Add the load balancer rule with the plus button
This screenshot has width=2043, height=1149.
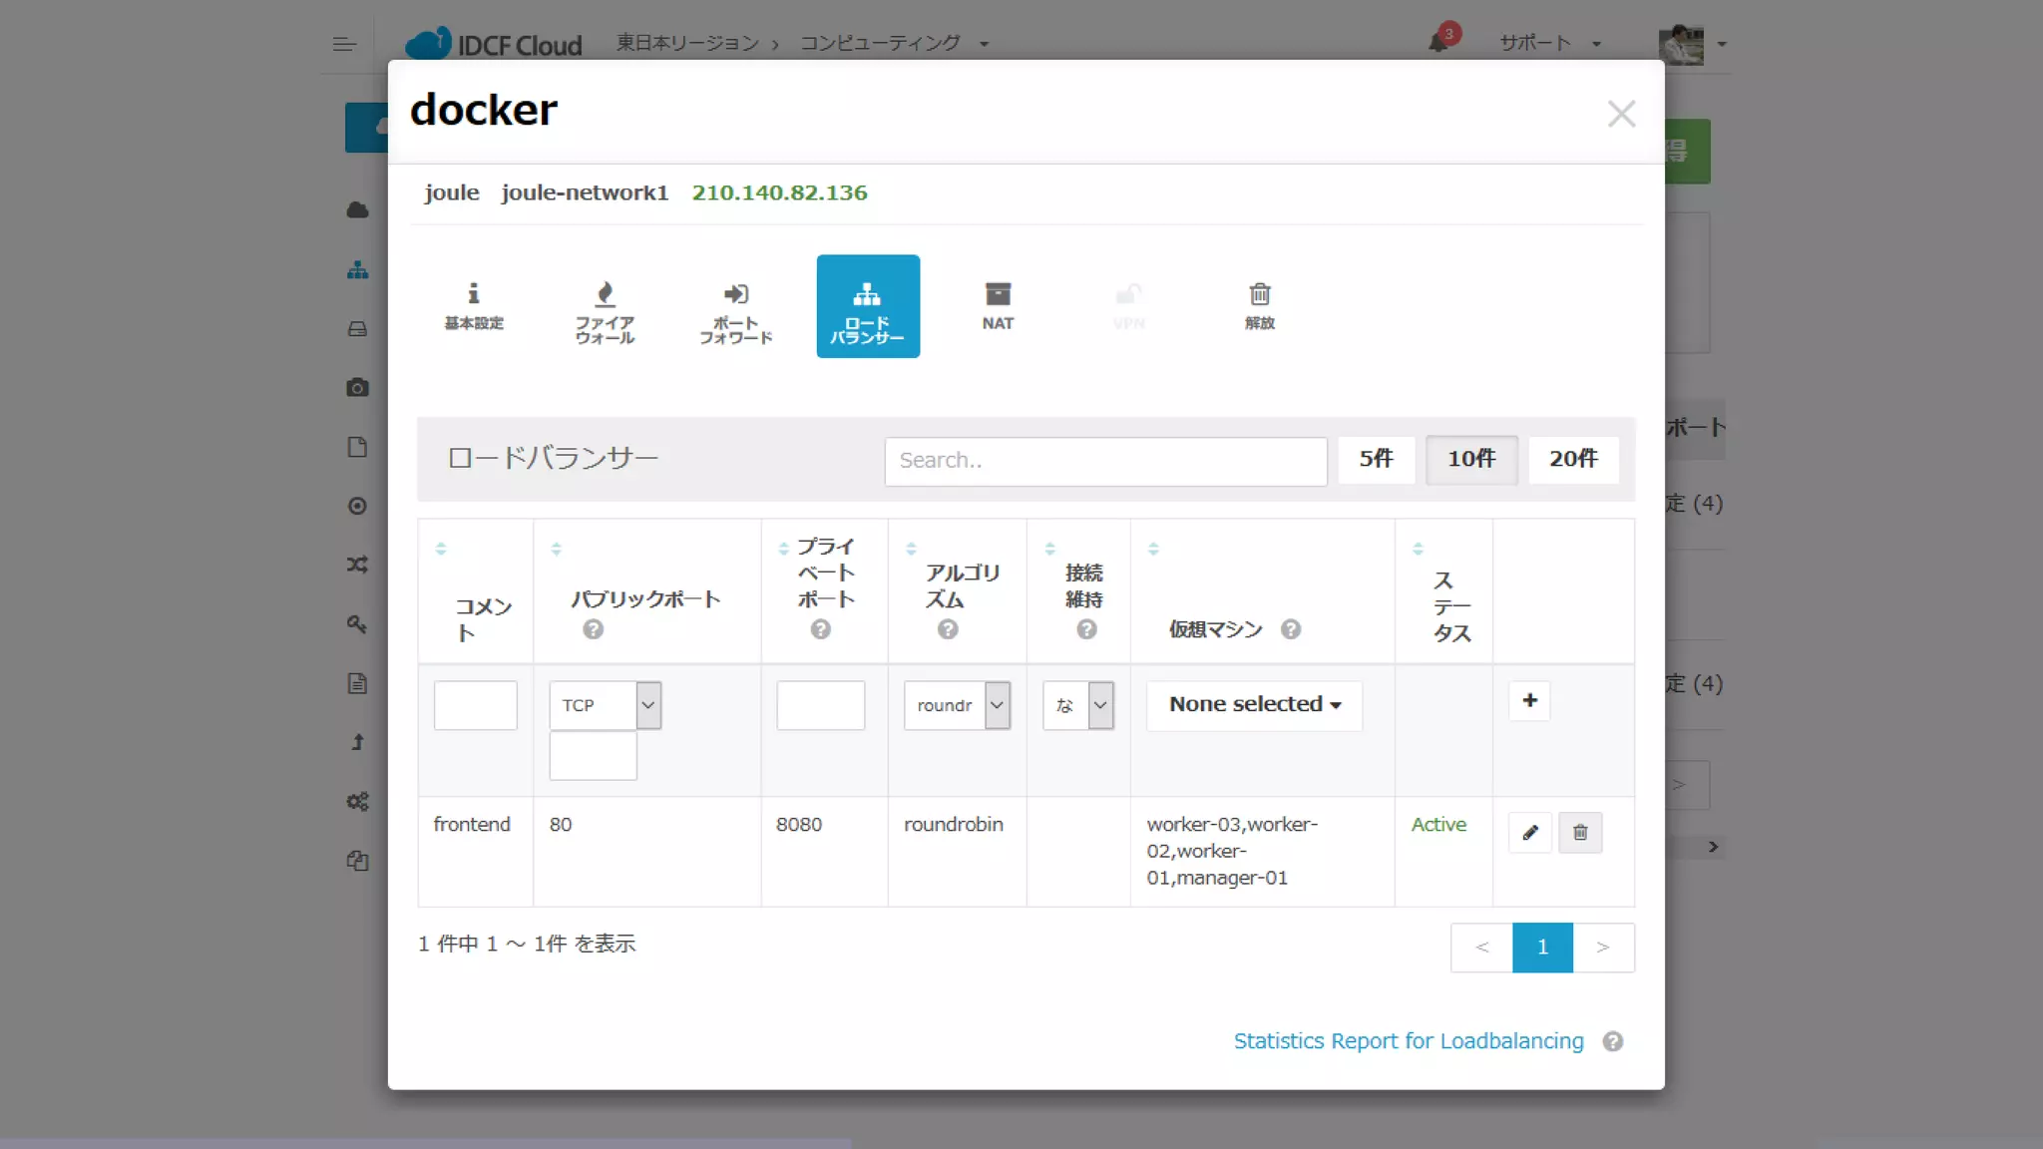tap(1529, 701)
